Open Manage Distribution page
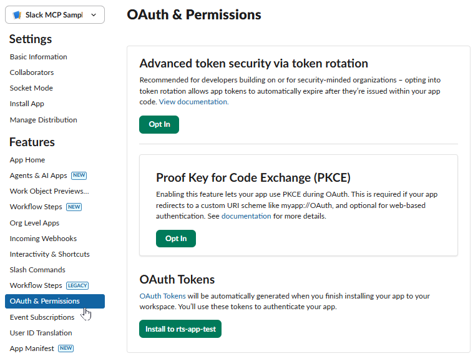 tap(43, 120)
